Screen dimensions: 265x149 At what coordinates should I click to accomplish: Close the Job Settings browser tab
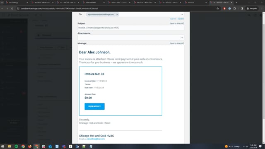click(27, 3)
